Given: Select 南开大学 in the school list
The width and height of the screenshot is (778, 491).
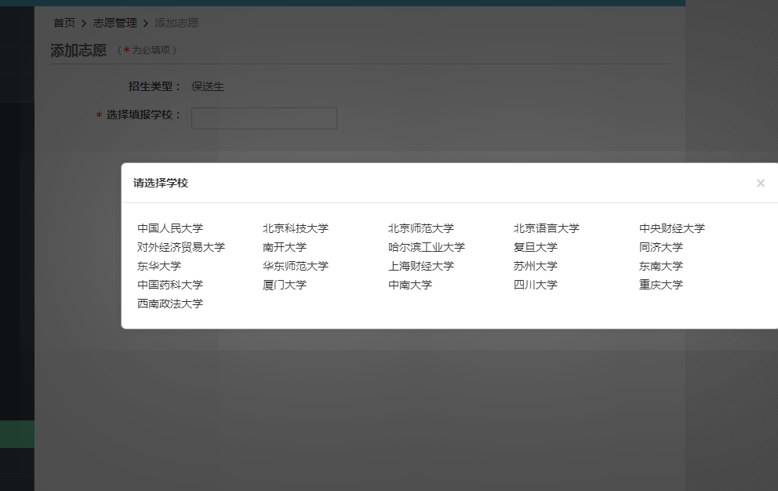Looking at the screenshot, I should (x=285, y=247).
